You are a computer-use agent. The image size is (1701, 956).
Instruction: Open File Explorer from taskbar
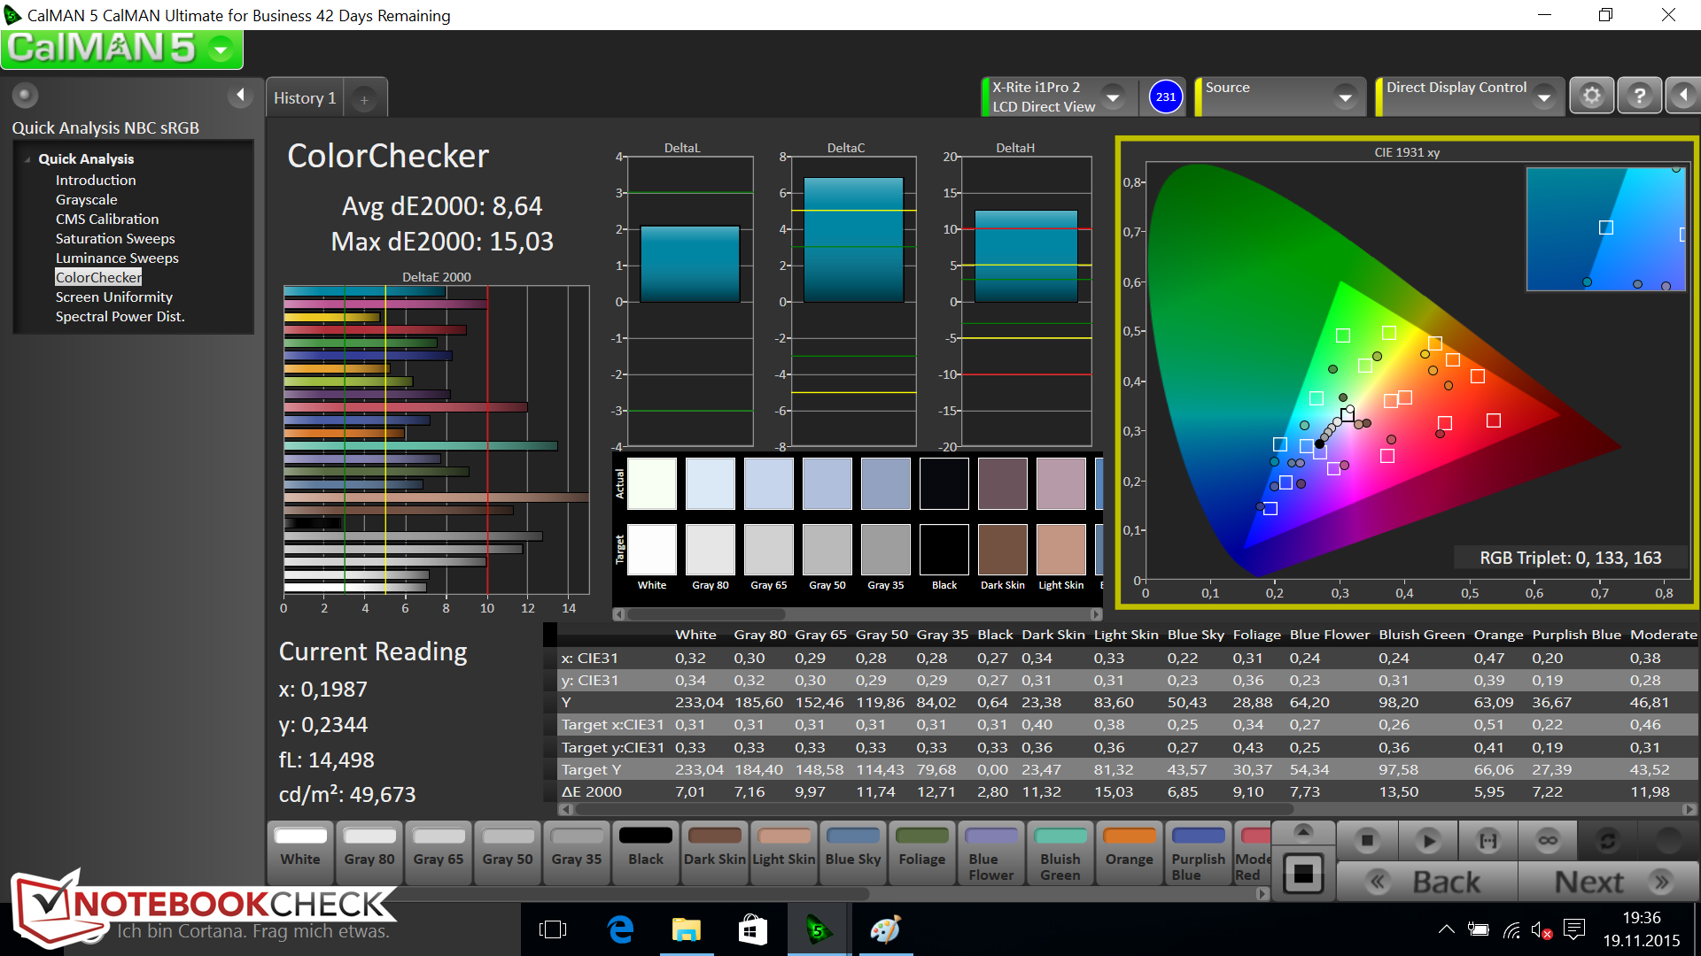[x=687, y=929]
